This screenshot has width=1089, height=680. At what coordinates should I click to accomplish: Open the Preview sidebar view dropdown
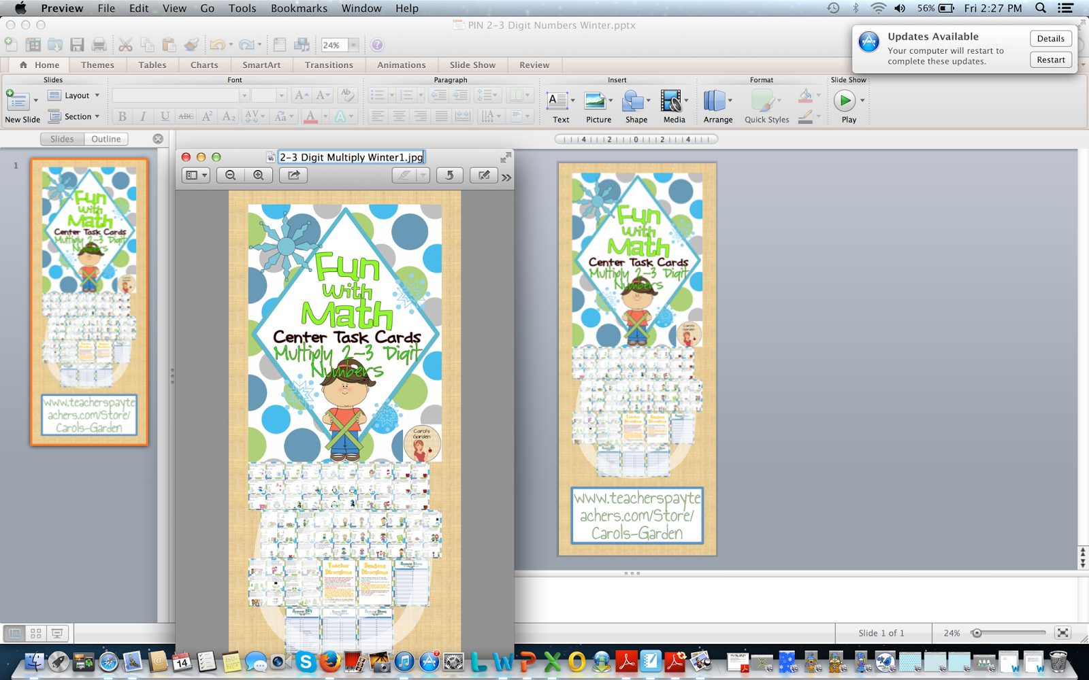click(x=196, y=175)
